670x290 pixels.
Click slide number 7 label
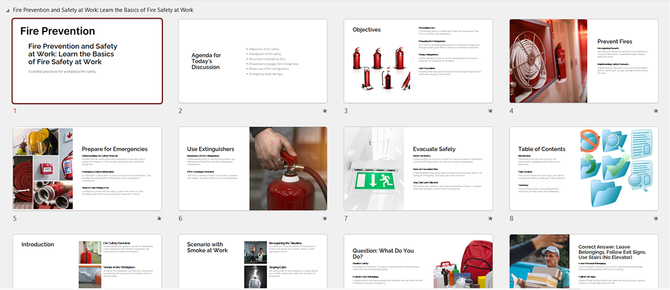coord(345,218)
